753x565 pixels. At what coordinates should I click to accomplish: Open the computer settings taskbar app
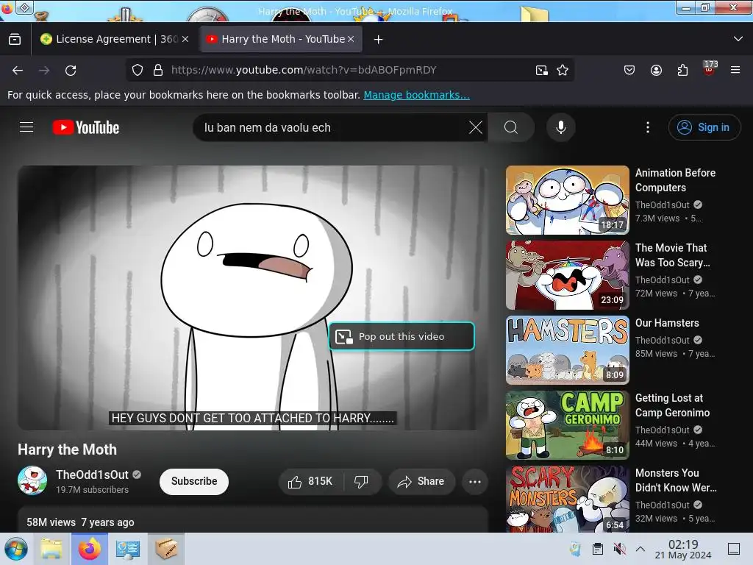pos(128,549)
